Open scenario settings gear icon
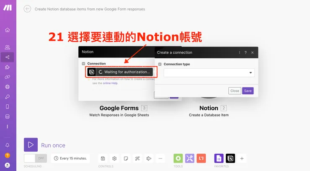The width and height of the screenshot is (310, 171). pos(114,158)
